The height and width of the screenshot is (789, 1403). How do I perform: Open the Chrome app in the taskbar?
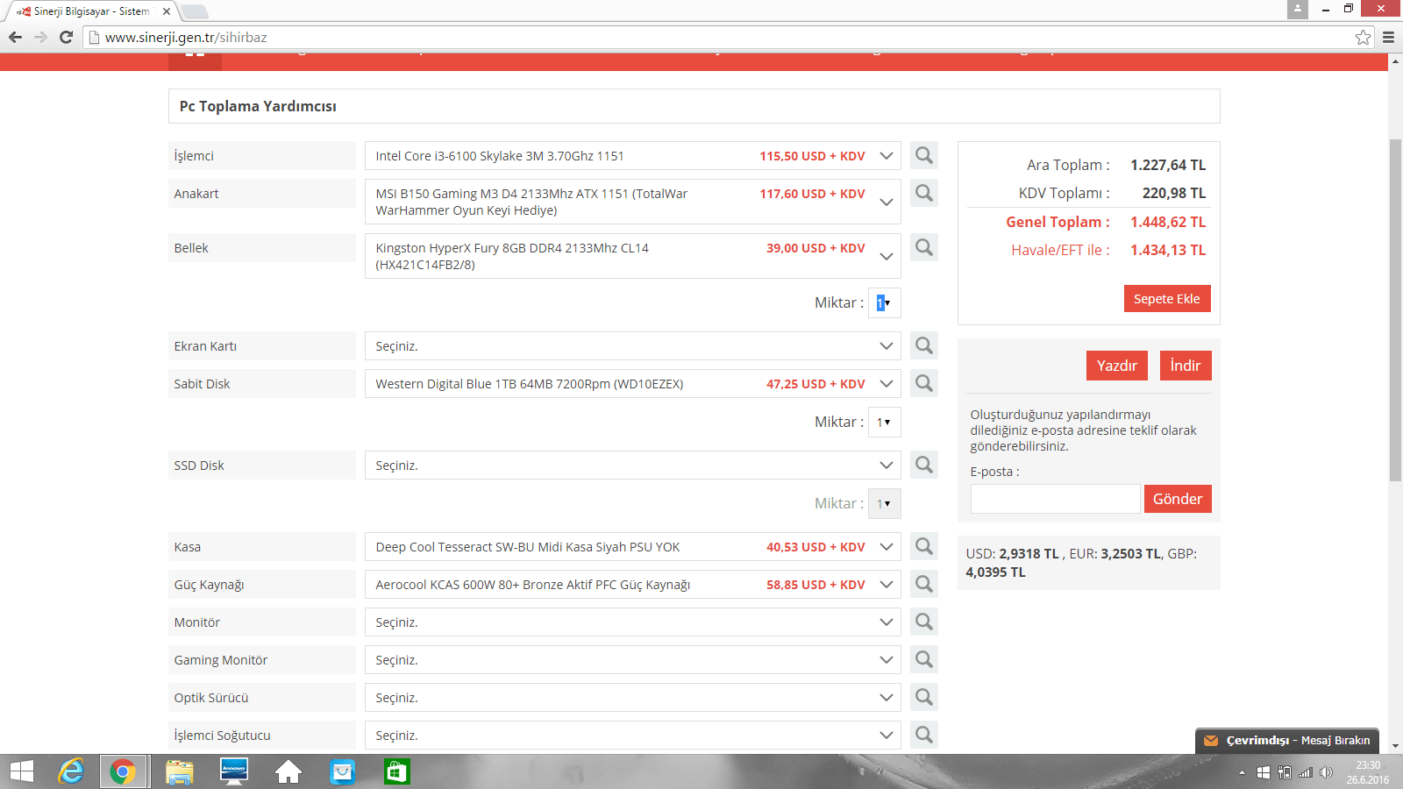pos(123,771)
